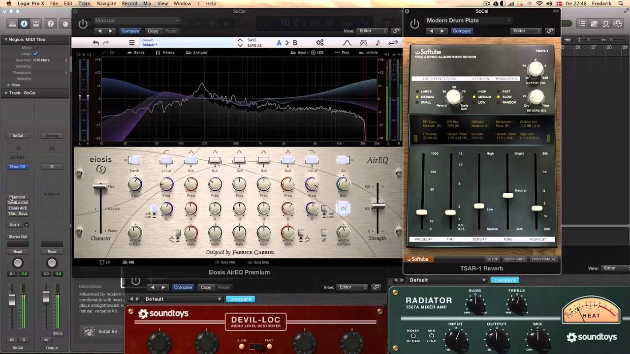Screen dimensions: 630x354
Task: Click TSAR-1 Tone fader handle
Action: pyautogui.click(x=508, y=195)
